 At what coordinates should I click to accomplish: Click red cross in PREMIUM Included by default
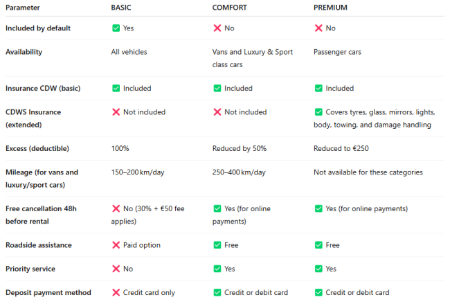[x=318, y=28]
